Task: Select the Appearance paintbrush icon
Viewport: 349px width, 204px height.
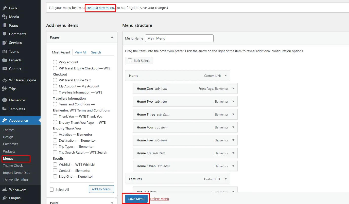Action: tap(5, 120)
